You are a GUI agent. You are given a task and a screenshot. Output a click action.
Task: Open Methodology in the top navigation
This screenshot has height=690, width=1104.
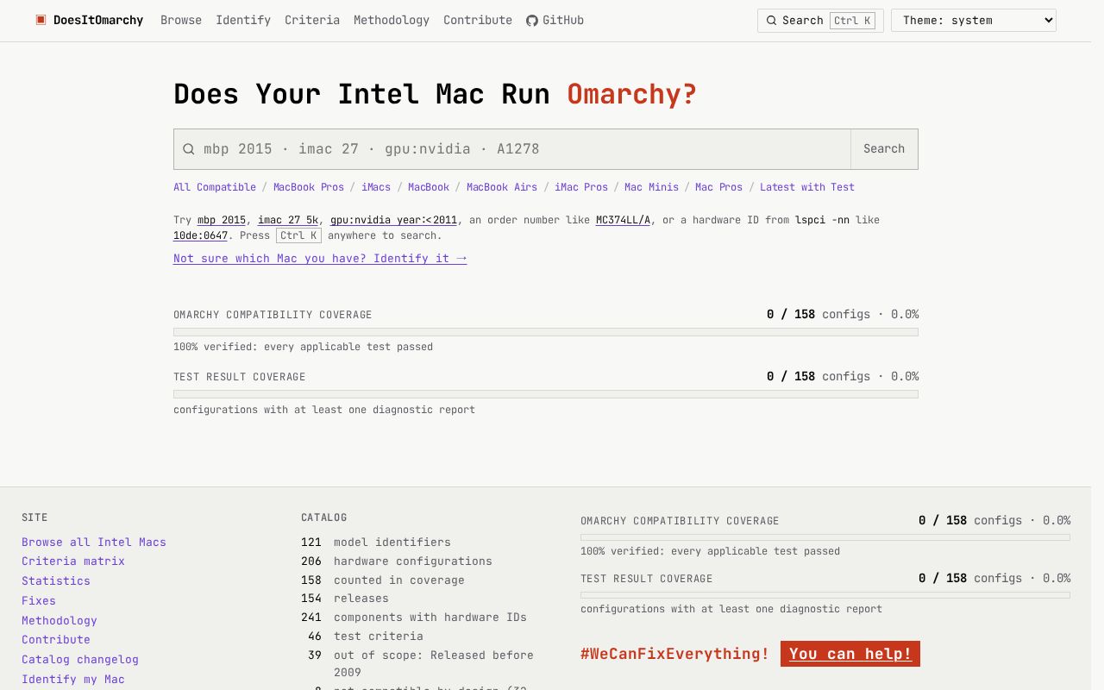(x=392, y=20)
